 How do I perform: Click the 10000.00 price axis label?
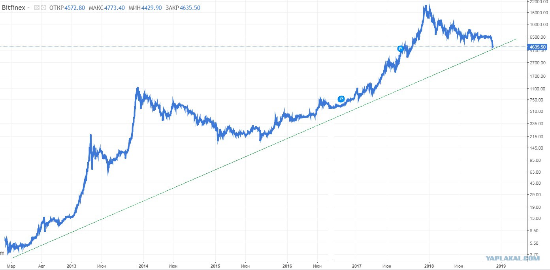[x=538, y=24]
